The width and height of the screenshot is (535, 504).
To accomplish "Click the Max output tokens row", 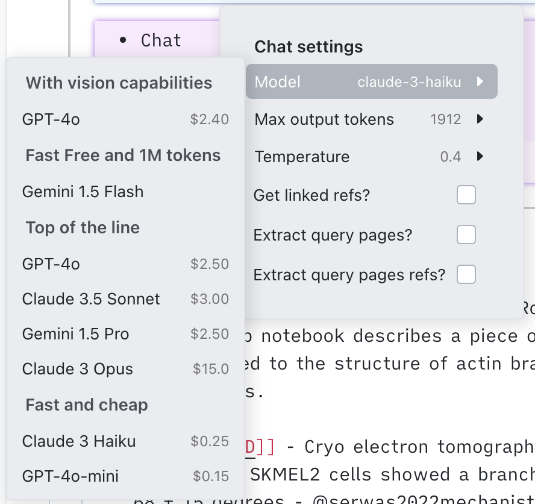I will (x=324, y=119).
